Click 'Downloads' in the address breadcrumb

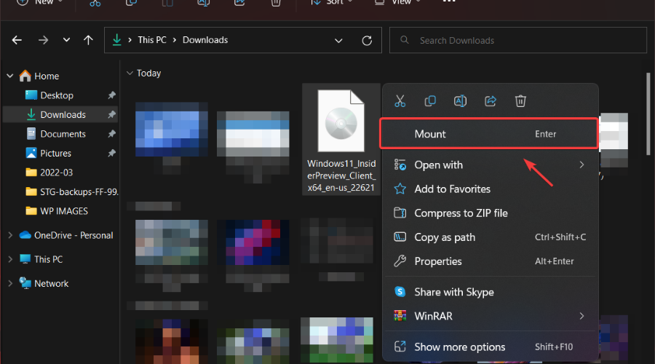point(205,40)
